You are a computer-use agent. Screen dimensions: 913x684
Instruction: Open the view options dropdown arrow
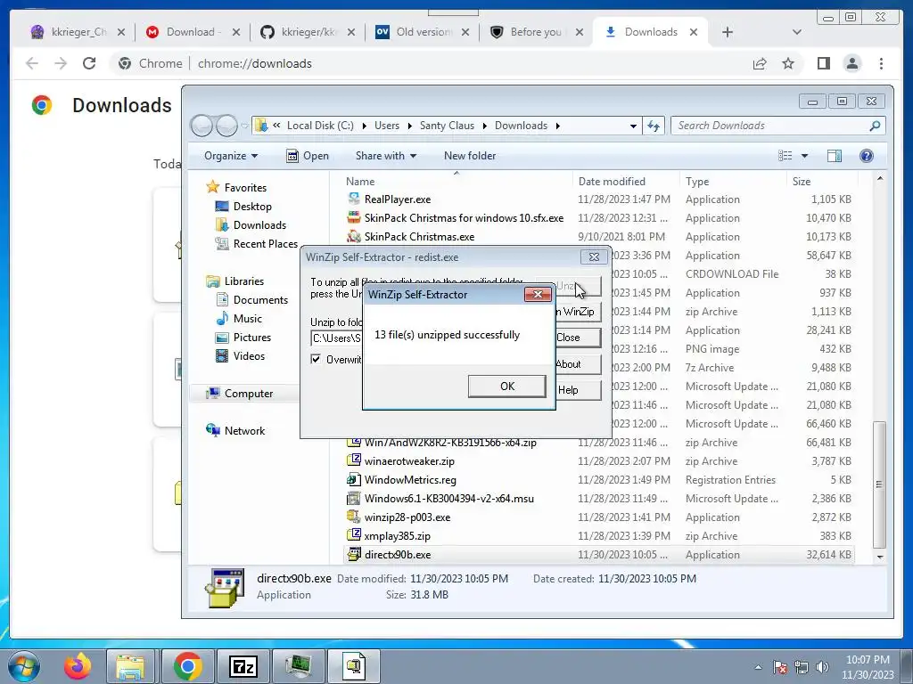(804, 156)
